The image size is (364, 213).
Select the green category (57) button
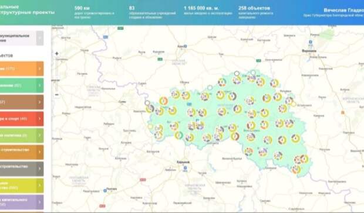22,85
